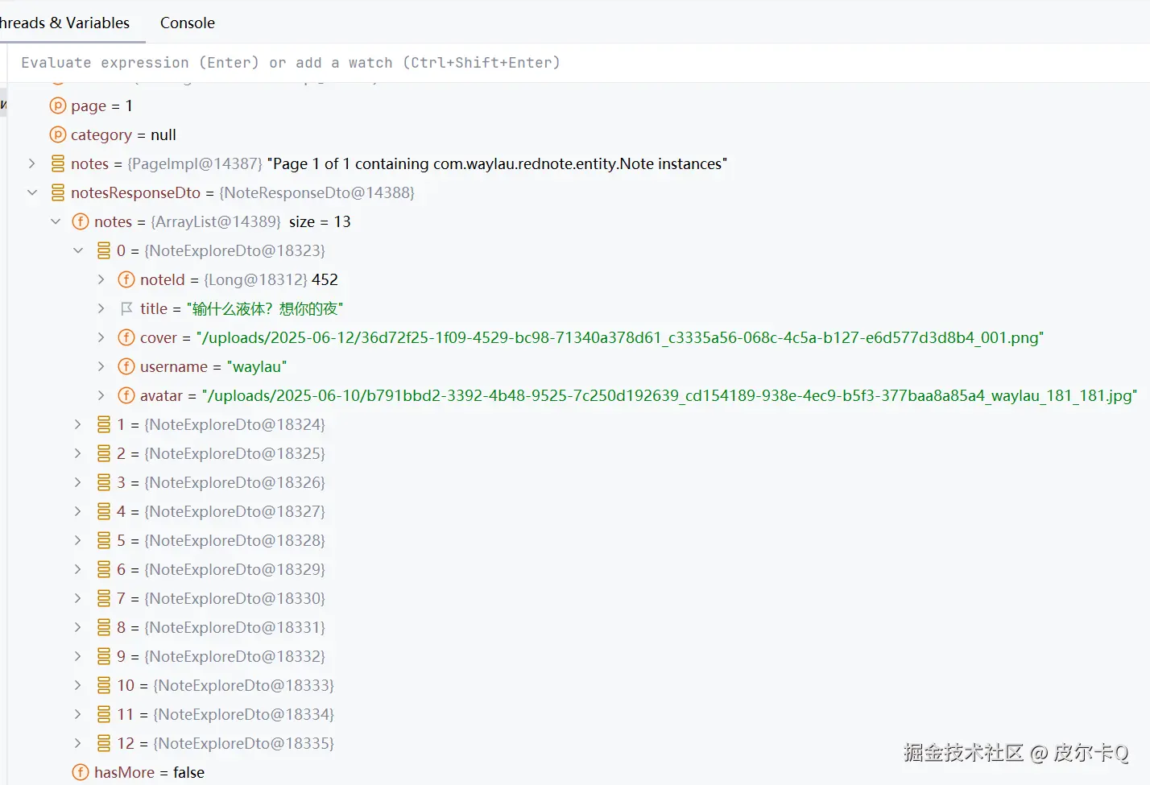
Task: Switch to the Console tab
Action: click(x=187, y=23)
